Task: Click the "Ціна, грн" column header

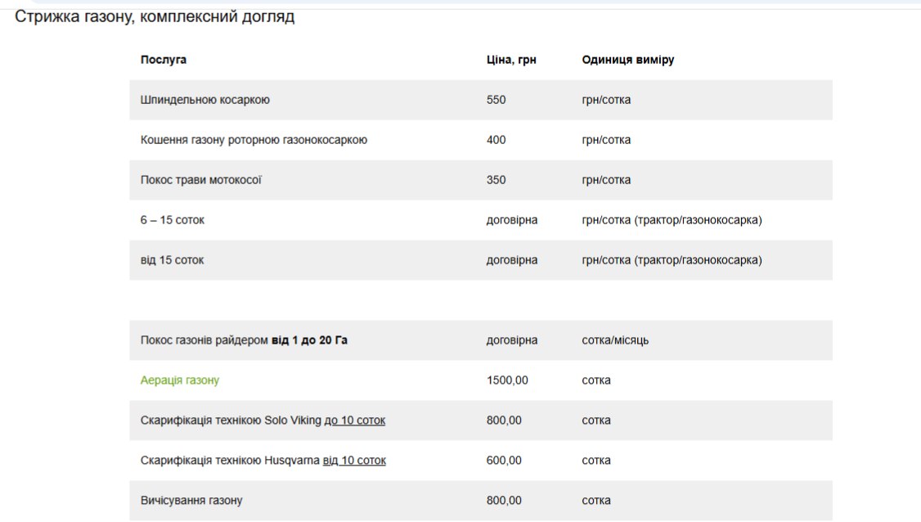Action: [511, 60]
